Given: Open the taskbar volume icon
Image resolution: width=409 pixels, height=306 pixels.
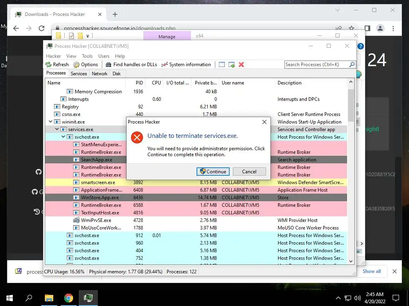Looking at the screenshot, I should pyautogui.click(x=357, y=298).
